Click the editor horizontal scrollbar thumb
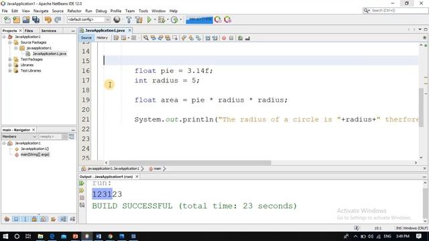 [190, 163]
